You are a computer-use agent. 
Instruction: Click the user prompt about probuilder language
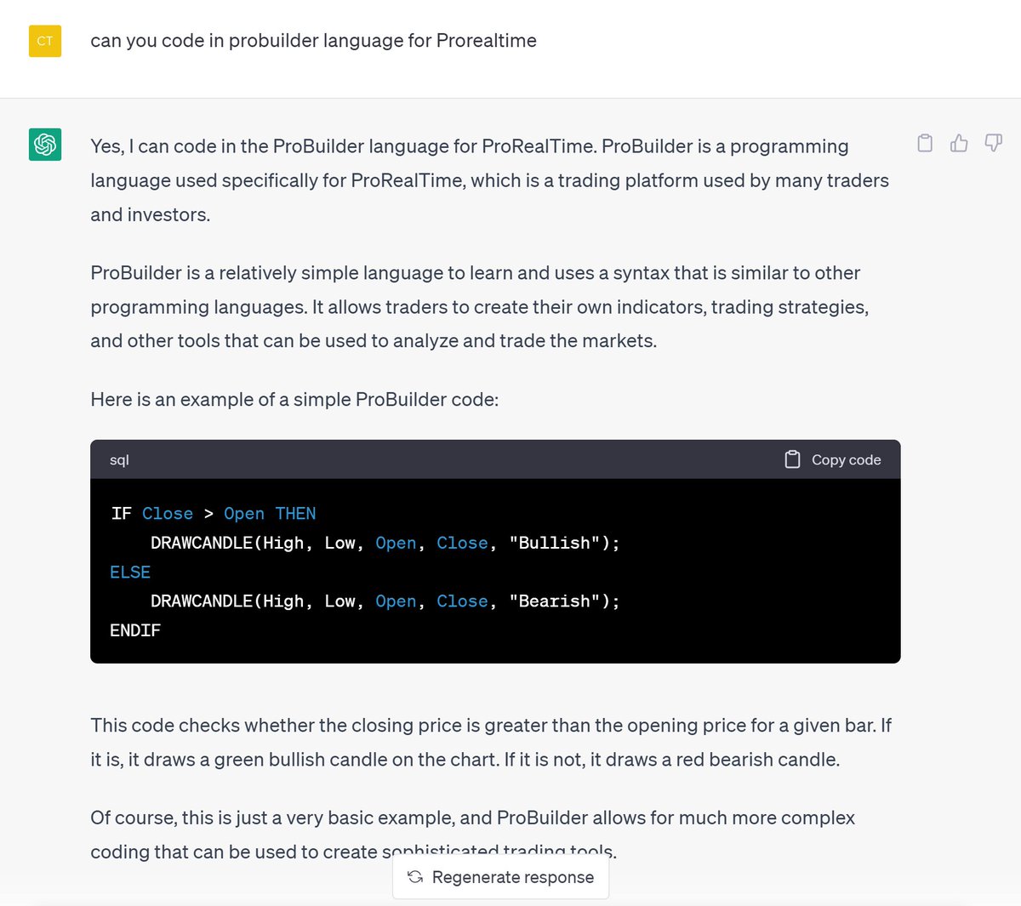(x=313, y=41)
